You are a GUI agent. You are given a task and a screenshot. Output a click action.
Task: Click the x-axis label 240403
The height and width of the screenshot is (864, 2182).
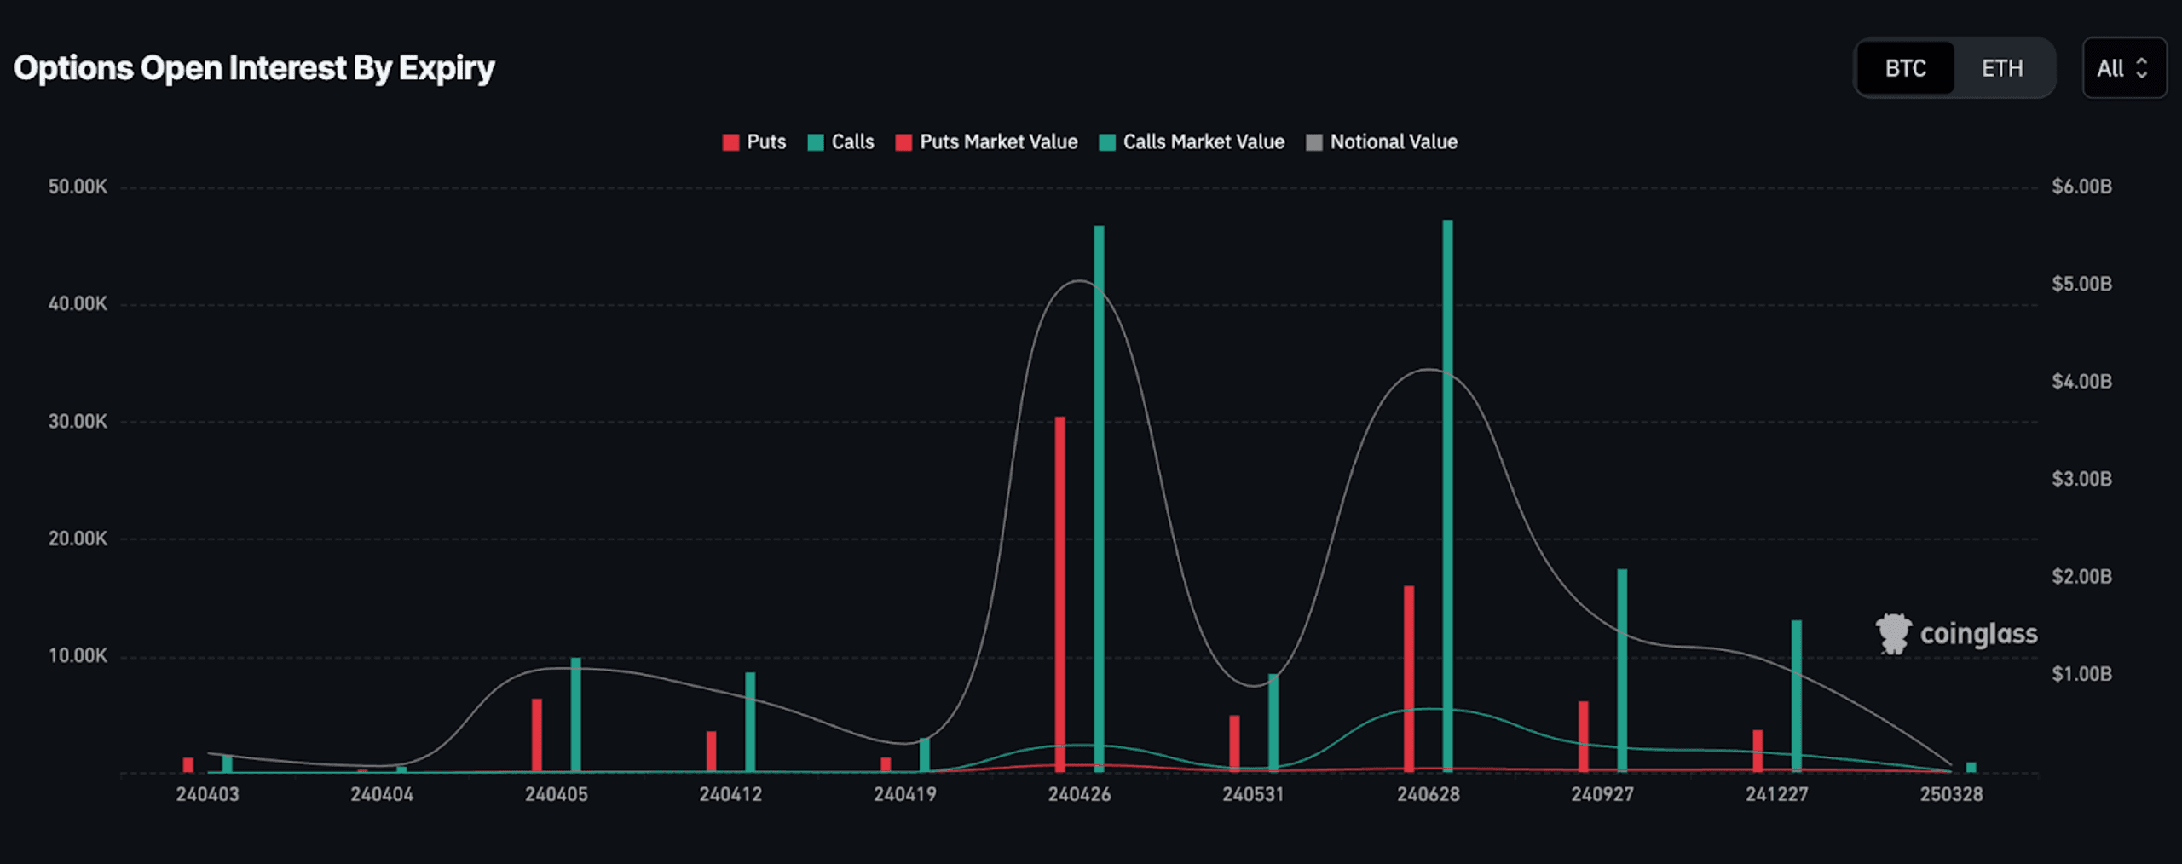point(207,794)
